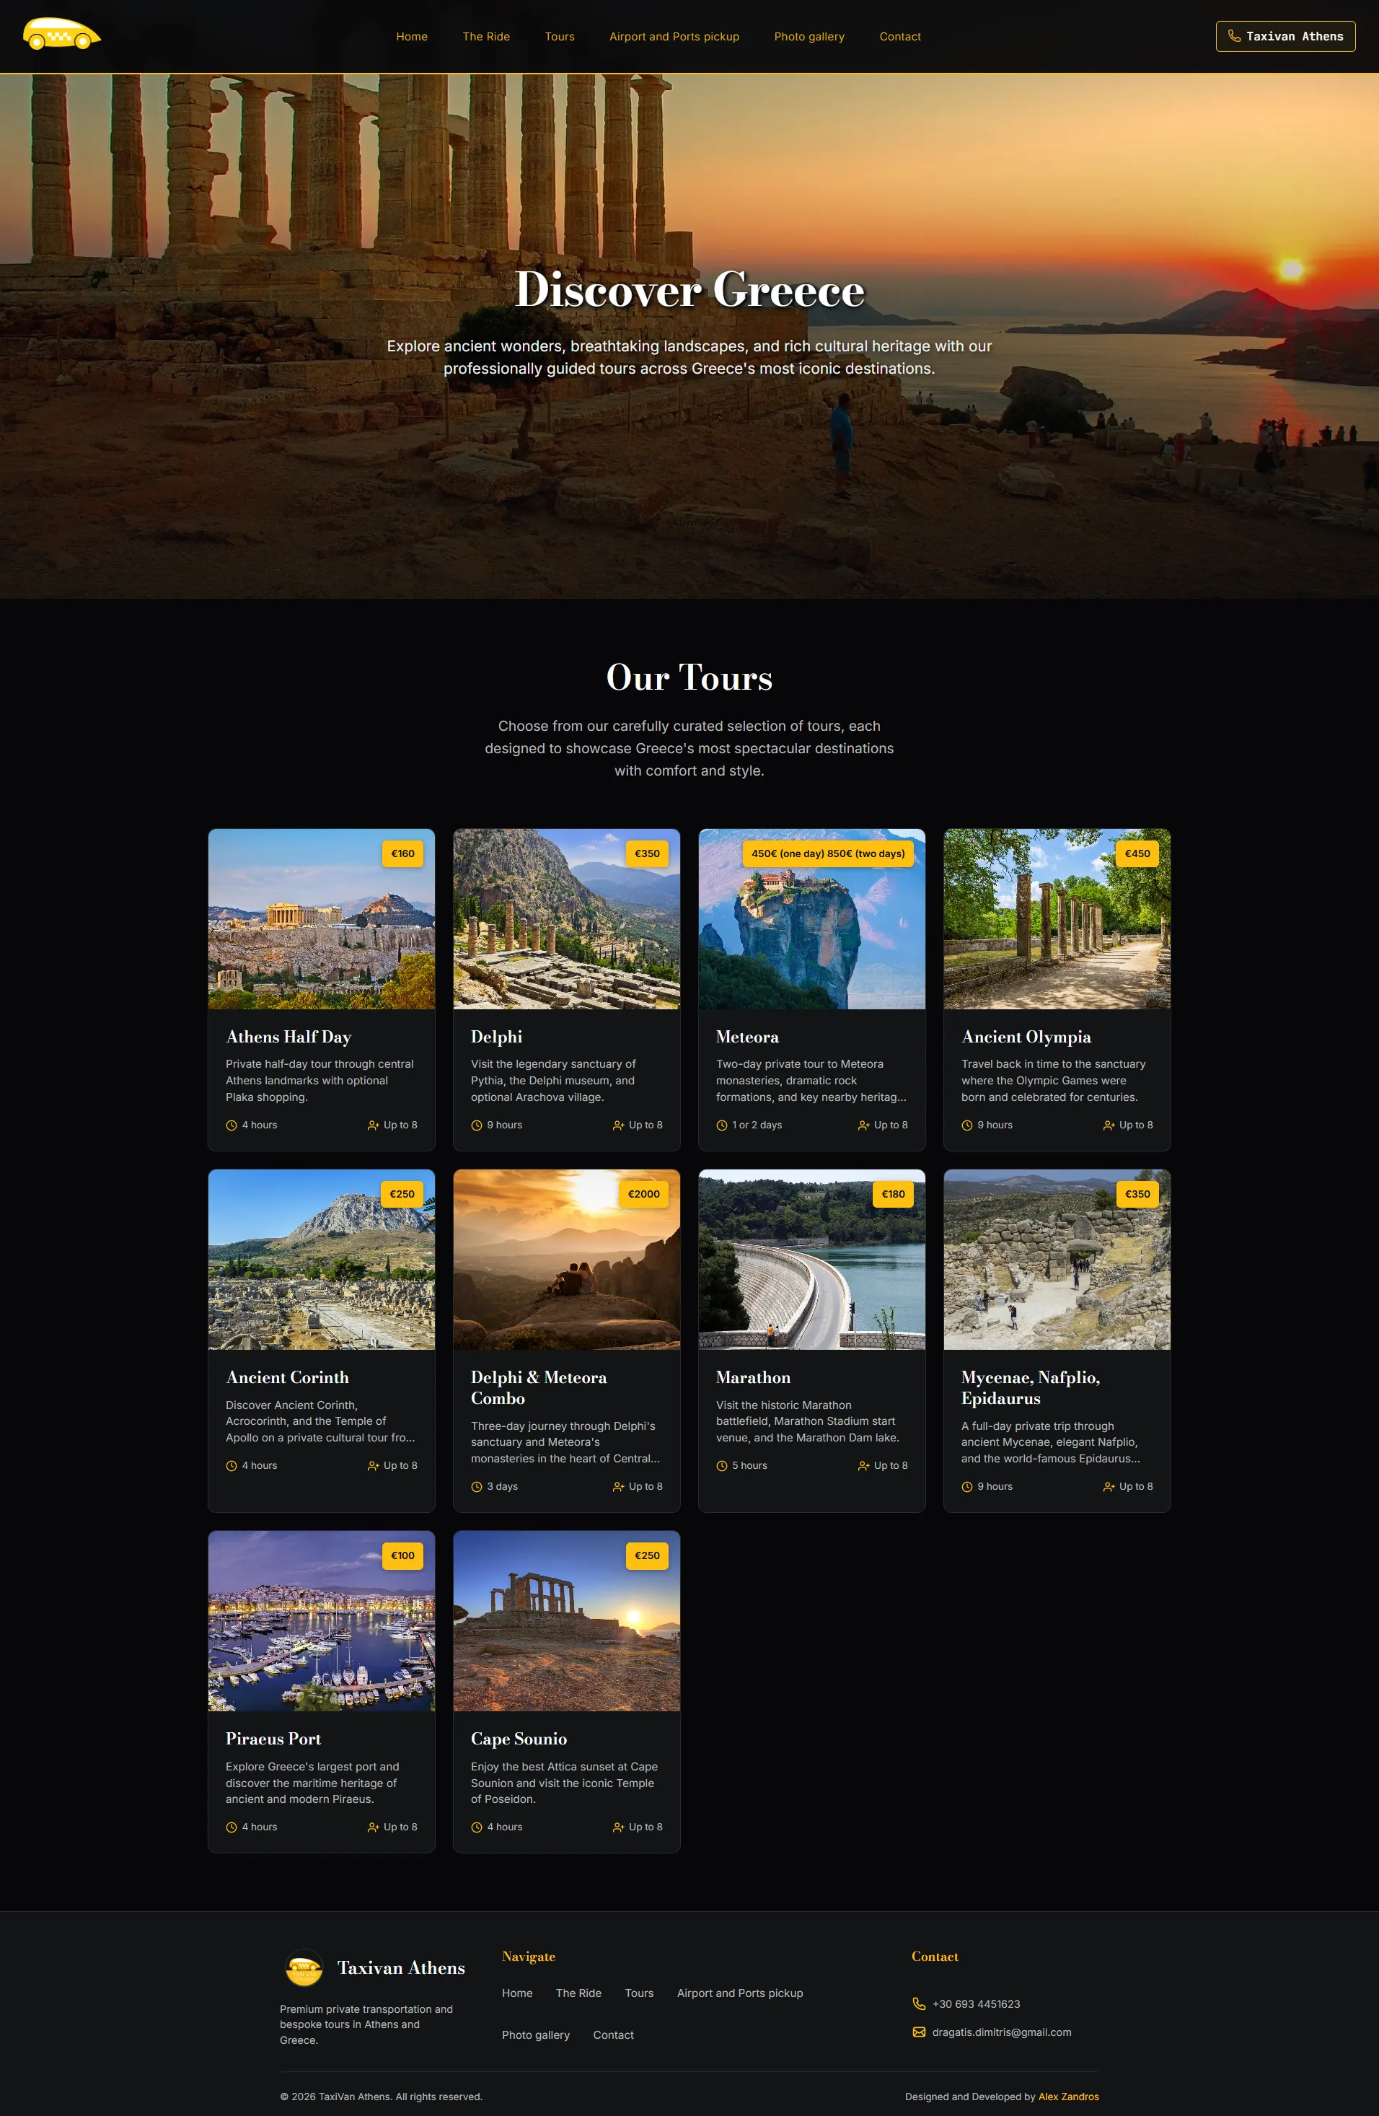Click the yellow taxi logo in header
Image resolution: width=1379 pixels, height=2116 pixels.
(61, 35)
